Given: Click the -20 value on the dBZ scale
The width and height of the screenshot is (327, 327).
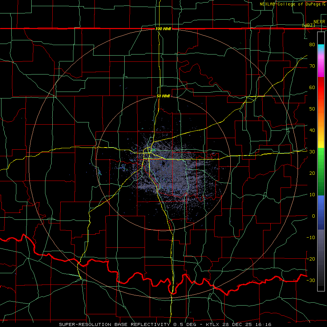Looking at the screenshot, I should (311, 259).
